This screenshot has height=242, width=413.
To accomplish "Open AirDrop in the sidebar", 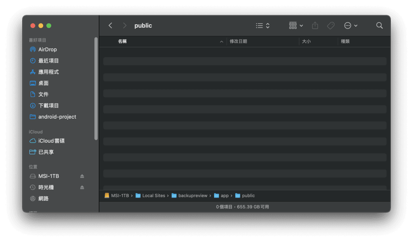I will tap(47, 49).
